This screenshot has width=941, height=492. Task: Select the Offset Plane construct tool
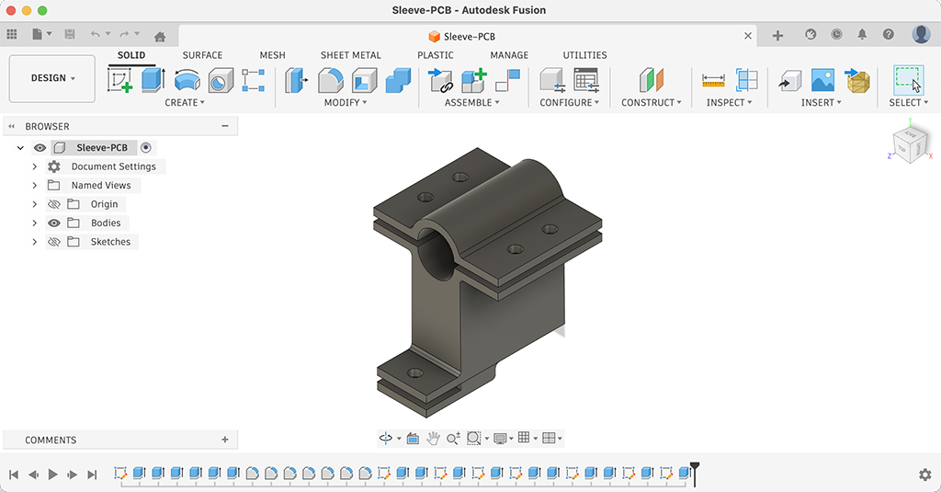pyautogui.click(x=652, y=80)
